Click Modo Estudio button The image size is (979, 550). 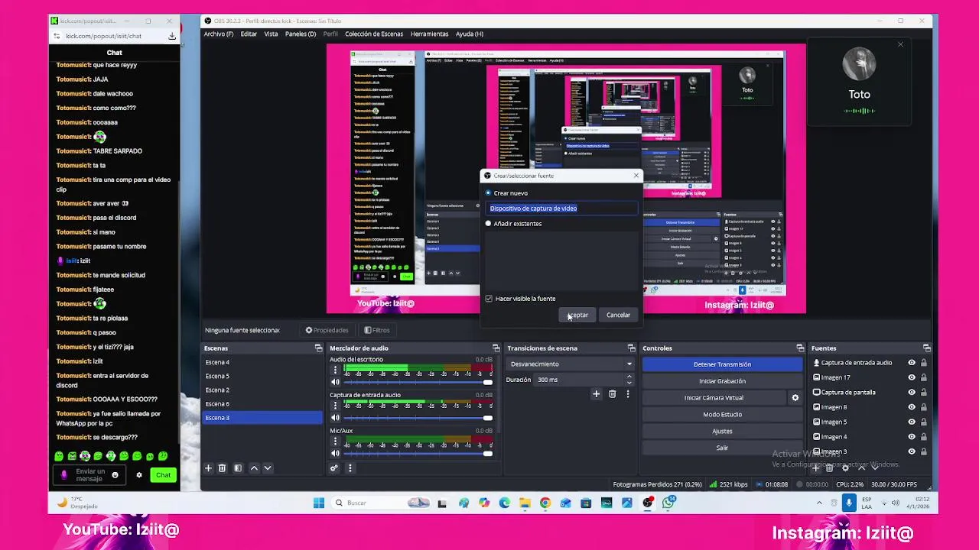coord(722,415)
